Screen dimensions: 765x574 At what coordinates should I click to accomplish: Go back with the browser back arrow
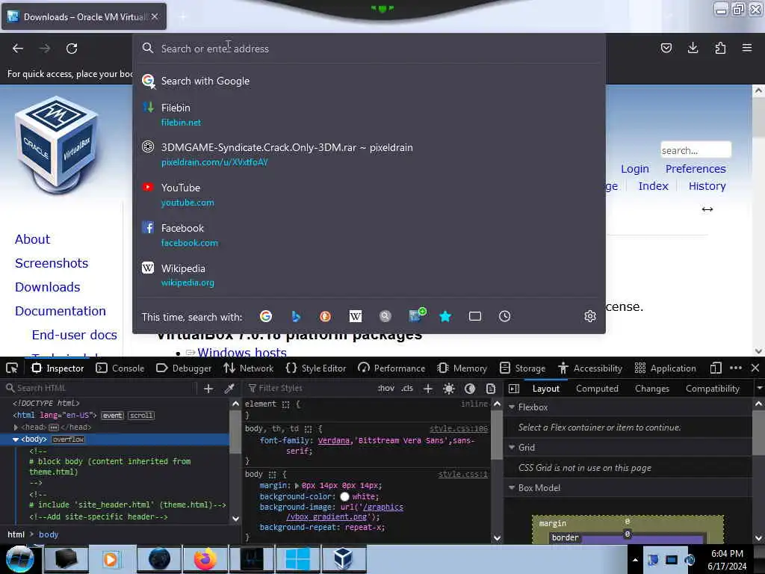[18, 49]
